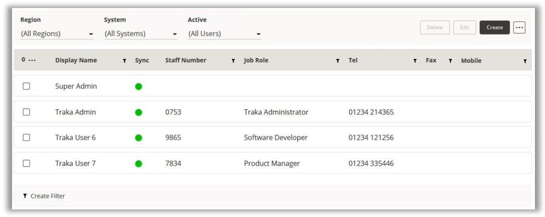545x217 pixels.
Task: Check the box next to Traka User 7
Action: [26, 163]
